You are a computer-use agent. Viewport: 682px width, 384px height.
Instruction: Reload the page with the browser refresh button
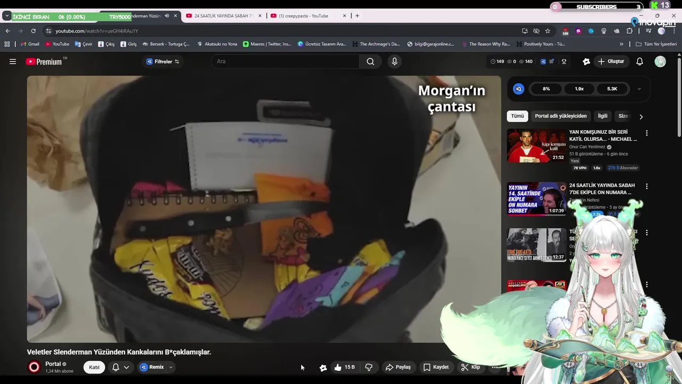click(33, 31)
